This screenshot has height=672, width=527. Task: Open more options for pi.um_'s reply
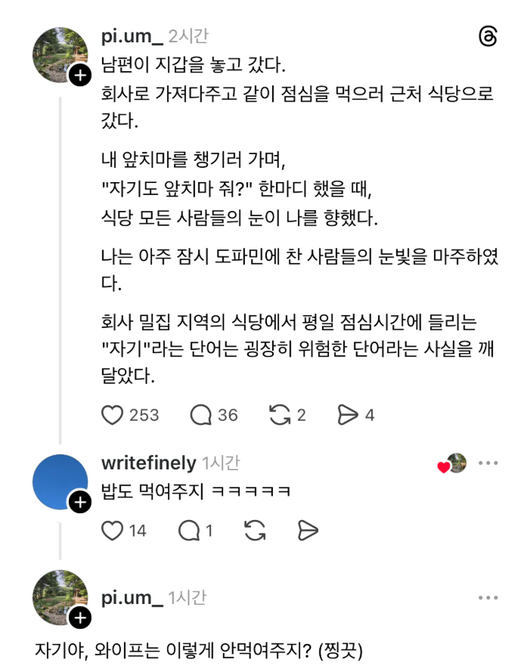point(488,599)
